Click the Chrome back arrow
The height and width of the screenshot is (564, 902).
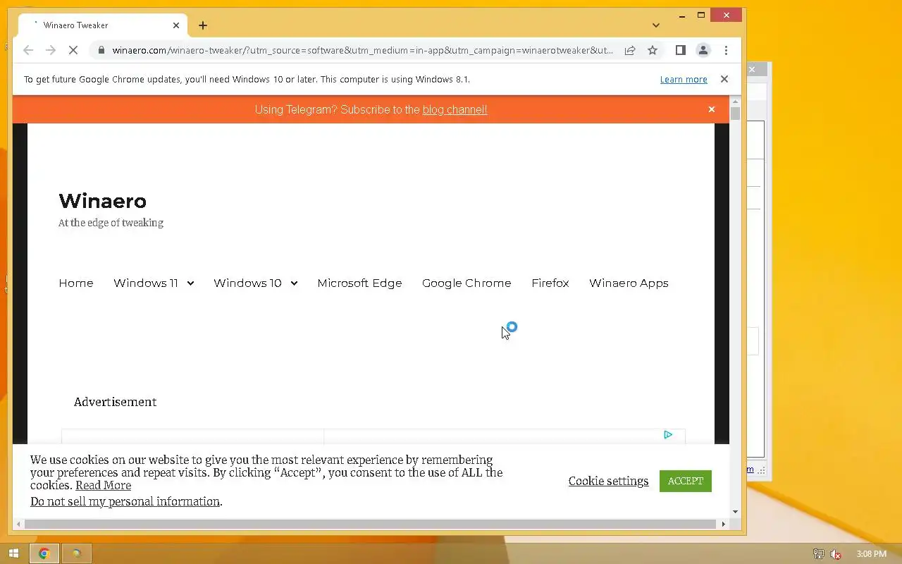click(x=28, y=50)
